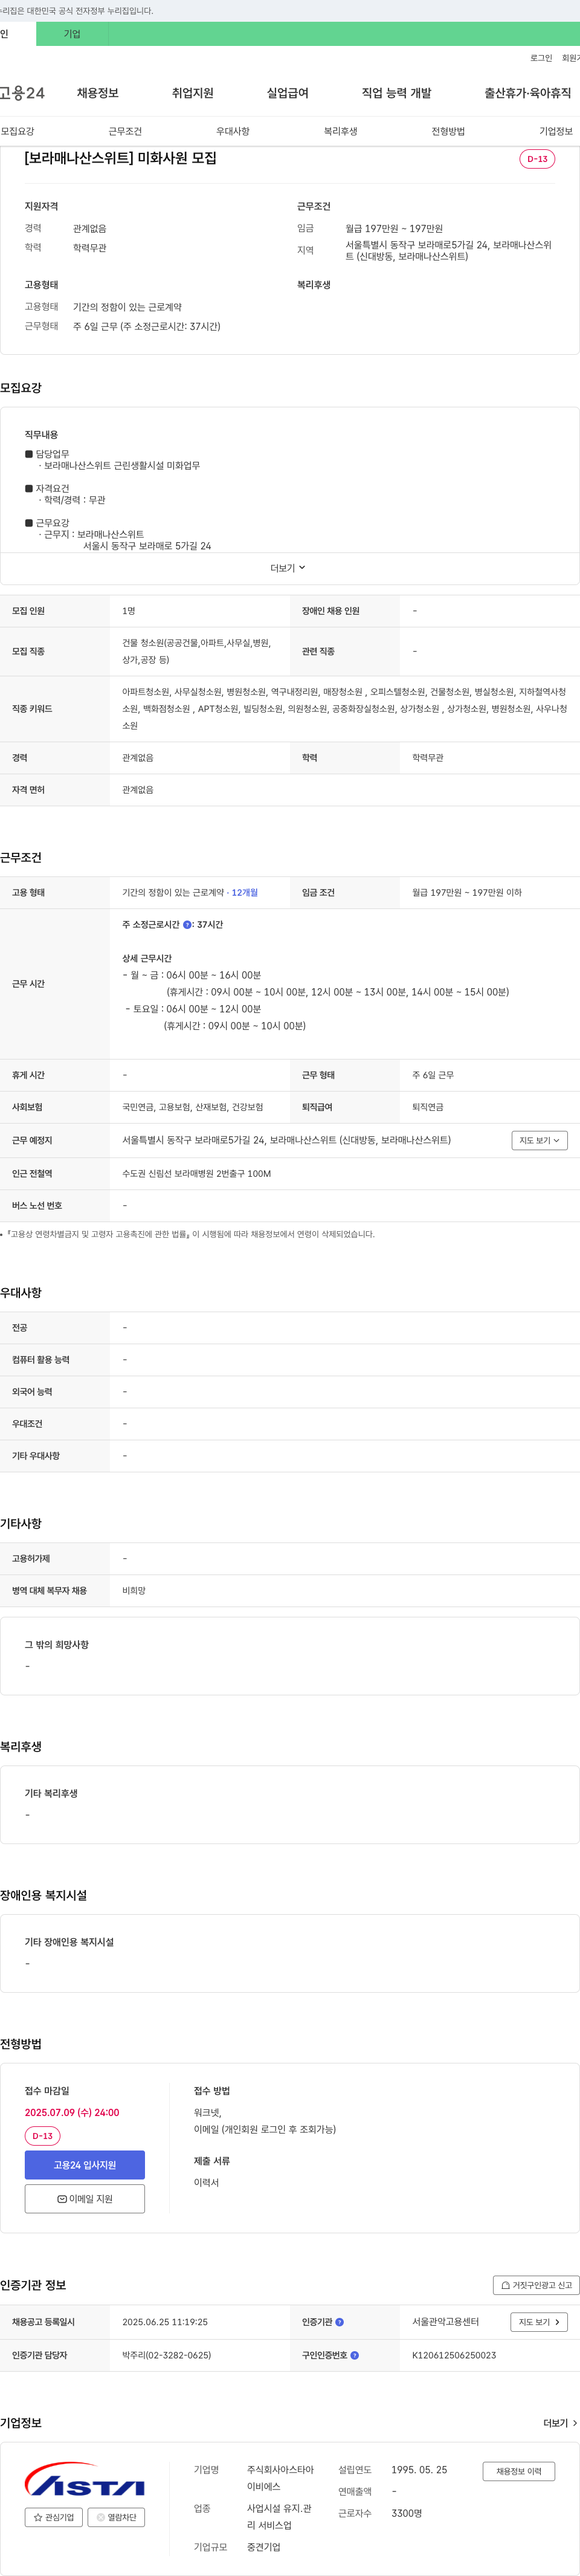580x2576 pixels.
Task: Select 월급 197만원 ~ 197만원 이하 wage text
Action: tap(467, 893)
